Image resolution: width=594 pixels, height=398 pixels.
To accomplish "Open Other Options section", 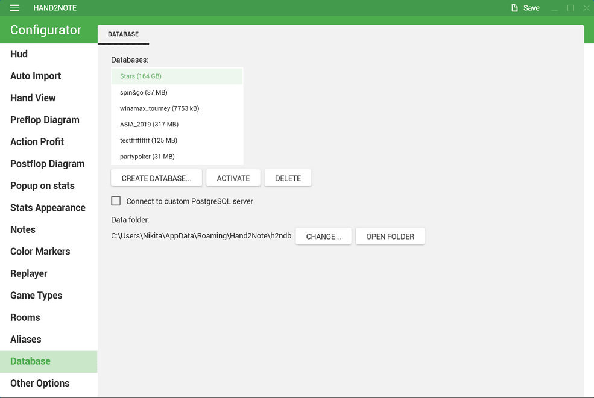I will tap(48, 383).
